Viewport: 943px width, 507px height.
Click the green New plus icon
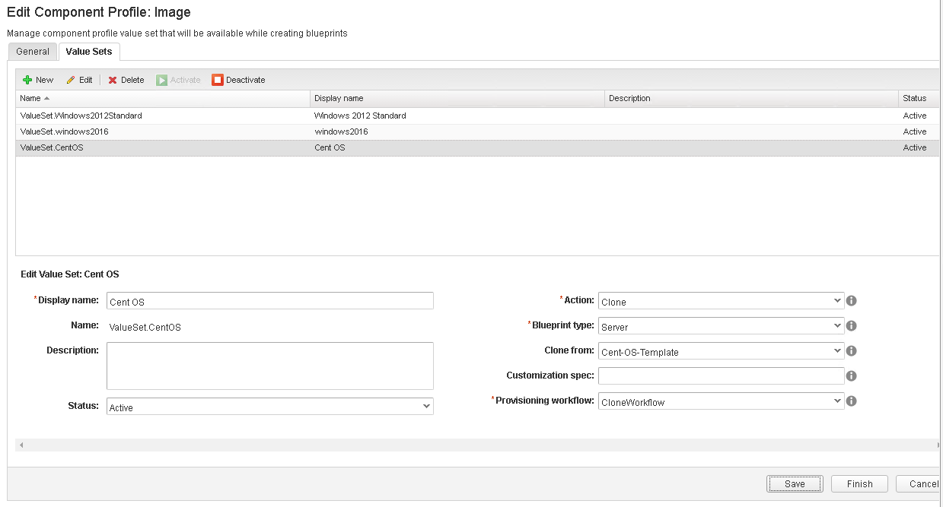[27, 80]
